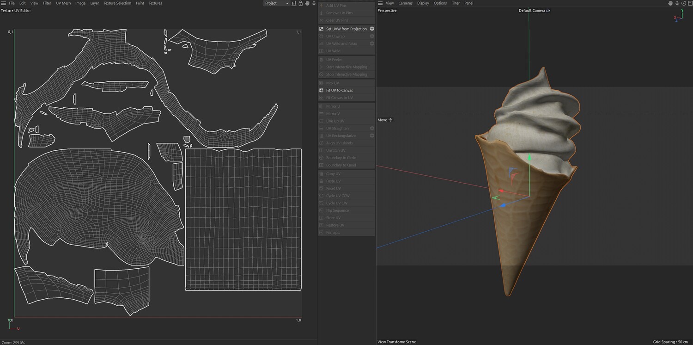
Task: Click the UV editor pan hand icon
Action: coord(307,3)
